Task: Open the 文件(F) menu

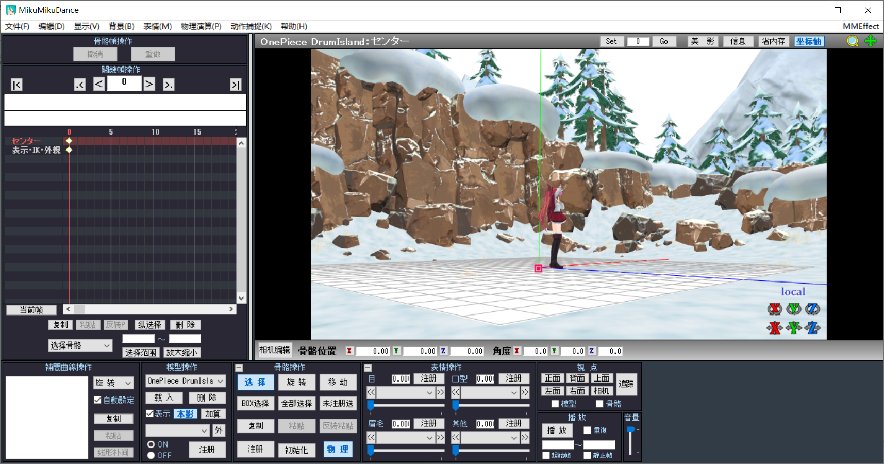Action: click(17, 26)
